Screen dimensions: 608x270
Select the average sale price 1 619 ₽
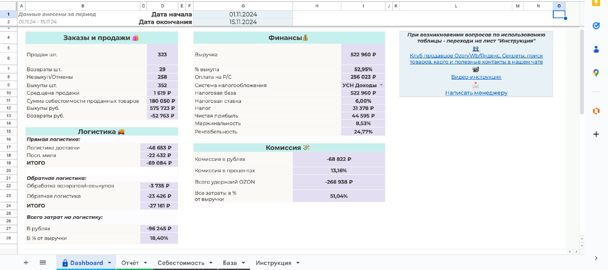(x=162, y=93)
